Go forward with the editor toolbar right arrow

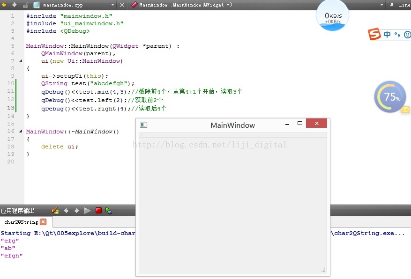pos(15,5)
